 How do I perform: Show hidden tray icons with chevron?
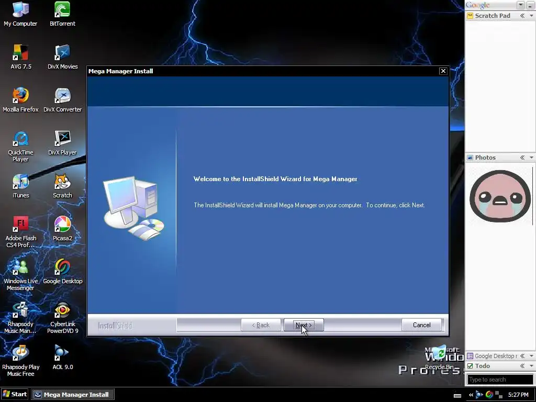coord(471,395)
